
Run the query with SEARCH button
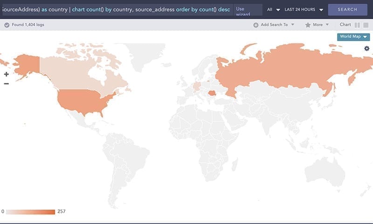point(347,9)
